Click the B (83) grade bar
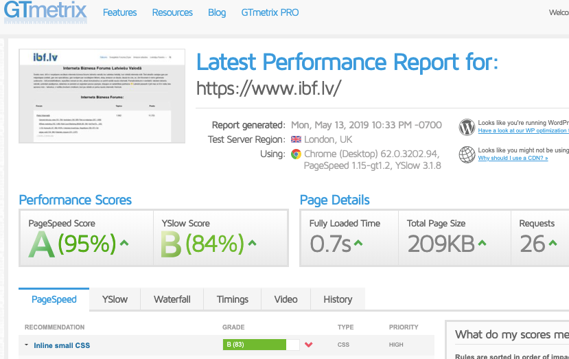The image size is (569, 359). pos(255,345)
